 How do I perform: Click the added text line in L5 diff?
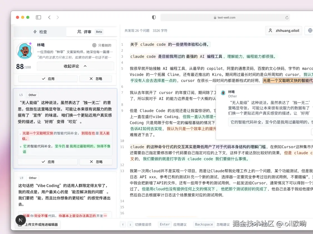tap(65, 149)
